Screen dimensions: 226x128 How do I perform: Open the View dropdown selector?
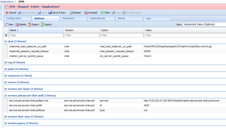[204, 25]
